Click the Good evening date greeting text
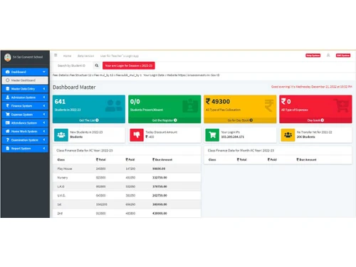Viewport: 356px width, 267px height. click(312, 87)
